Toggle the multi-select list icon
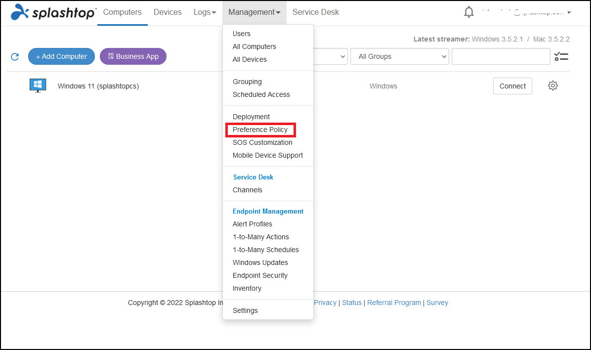591x350 pixels. tap(561, 56)
